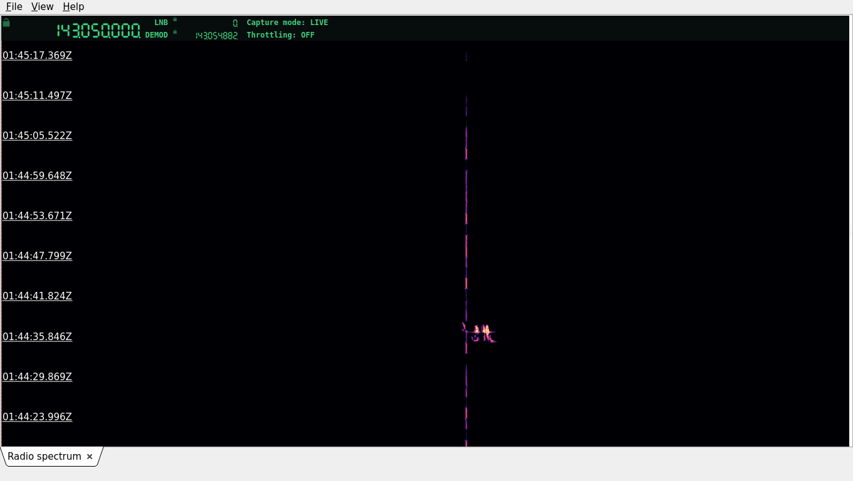This screenshot has height=481, width=853.
Task: Open the File menu
Action: point(14,6)
